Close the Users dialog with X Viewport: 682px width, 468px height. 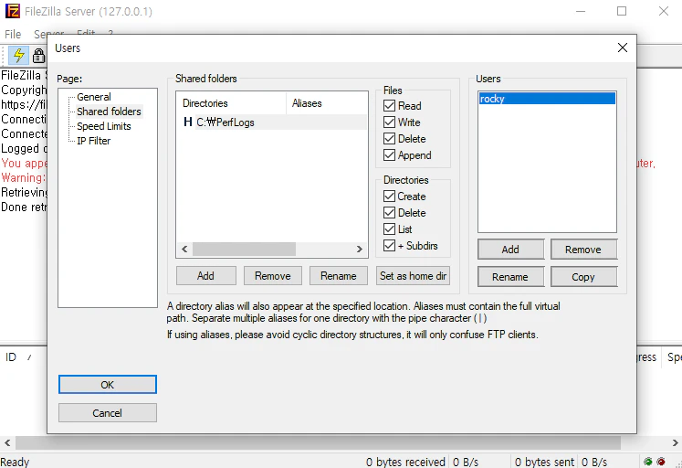[x=623, y=48]
